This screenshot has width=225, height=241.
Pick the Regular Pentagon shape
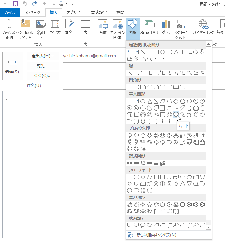click(183, 101)
